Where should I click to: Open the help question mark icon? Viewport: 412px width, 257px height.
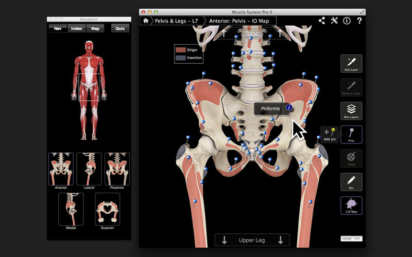coord(359,21)
